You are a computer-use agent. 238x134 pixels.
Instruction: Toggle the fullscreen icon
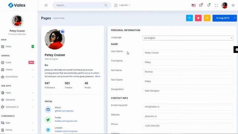click(x=216, y=5)
